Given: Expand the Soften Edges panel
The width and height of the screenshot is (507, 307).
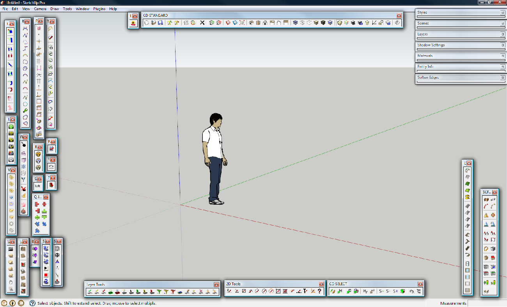Looking at the screenshot, I should click(461, 77).
